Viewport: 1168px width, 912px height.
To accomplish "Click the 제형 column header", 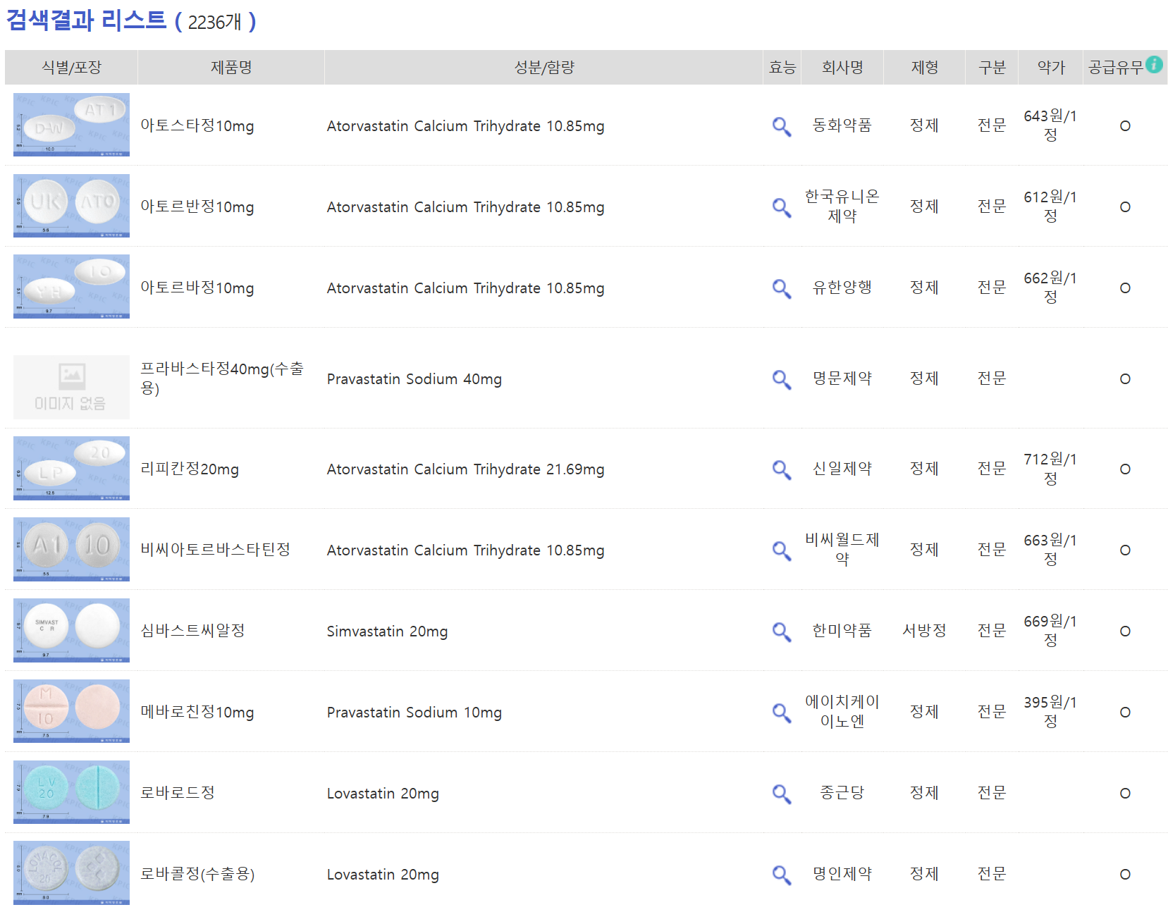I will coord(924,68).
